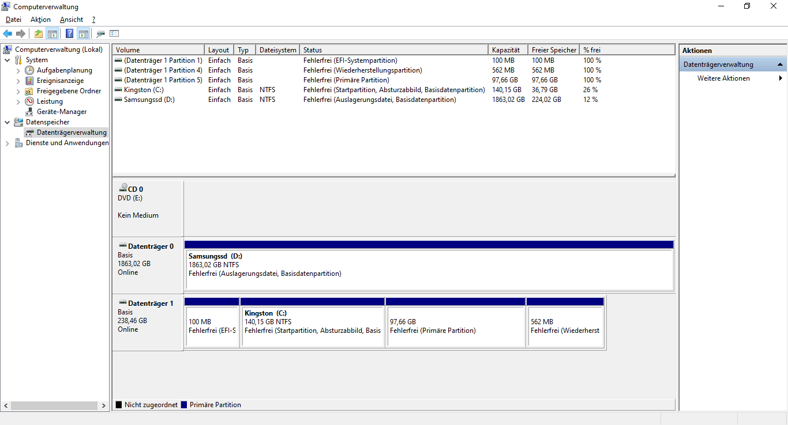This screenshot has height=425, width=788.
Task: Open the Ansicht menu
Action: click(x=72, y=20)
